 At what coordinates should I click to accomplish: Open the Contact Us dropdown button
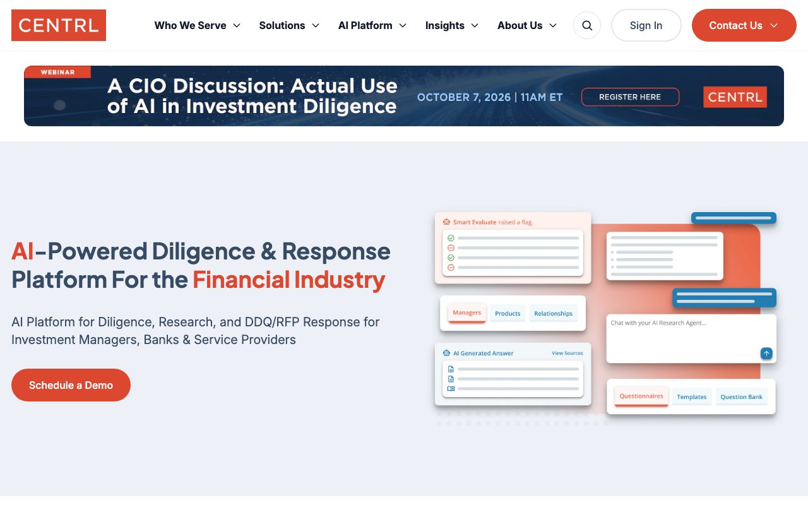coord(744,25)
